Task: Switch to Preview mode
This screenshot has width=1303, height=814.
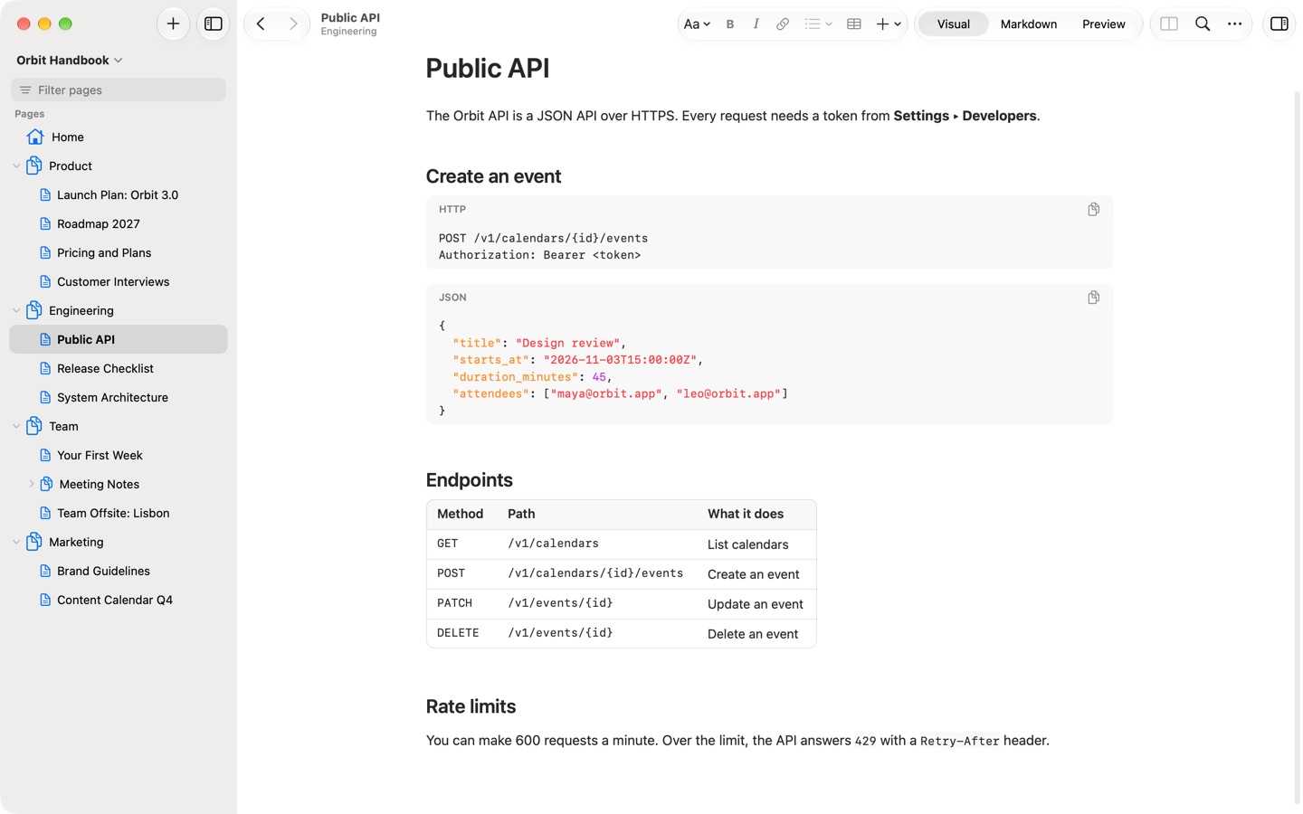Action: tap(1104, 24)
